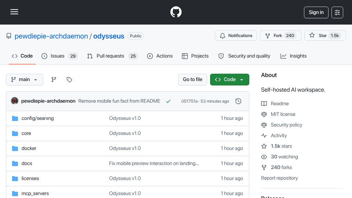Viewport: 352px width, 198px height.
Task: Click the repository book icon beside owner name
Action: pyautogui.click(x=9, y=36)
